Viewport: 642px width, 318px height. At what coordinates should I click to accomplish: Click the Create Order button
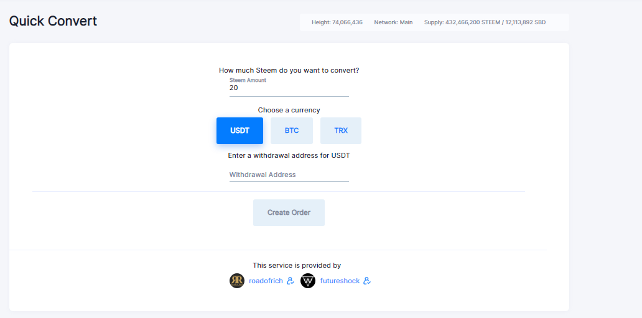pos(289,212)
